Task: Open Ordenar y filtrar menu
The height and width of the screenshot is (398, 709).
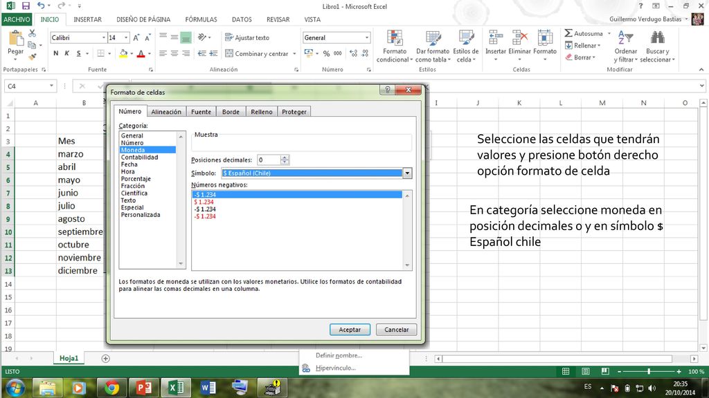Action: click(626, 46)
